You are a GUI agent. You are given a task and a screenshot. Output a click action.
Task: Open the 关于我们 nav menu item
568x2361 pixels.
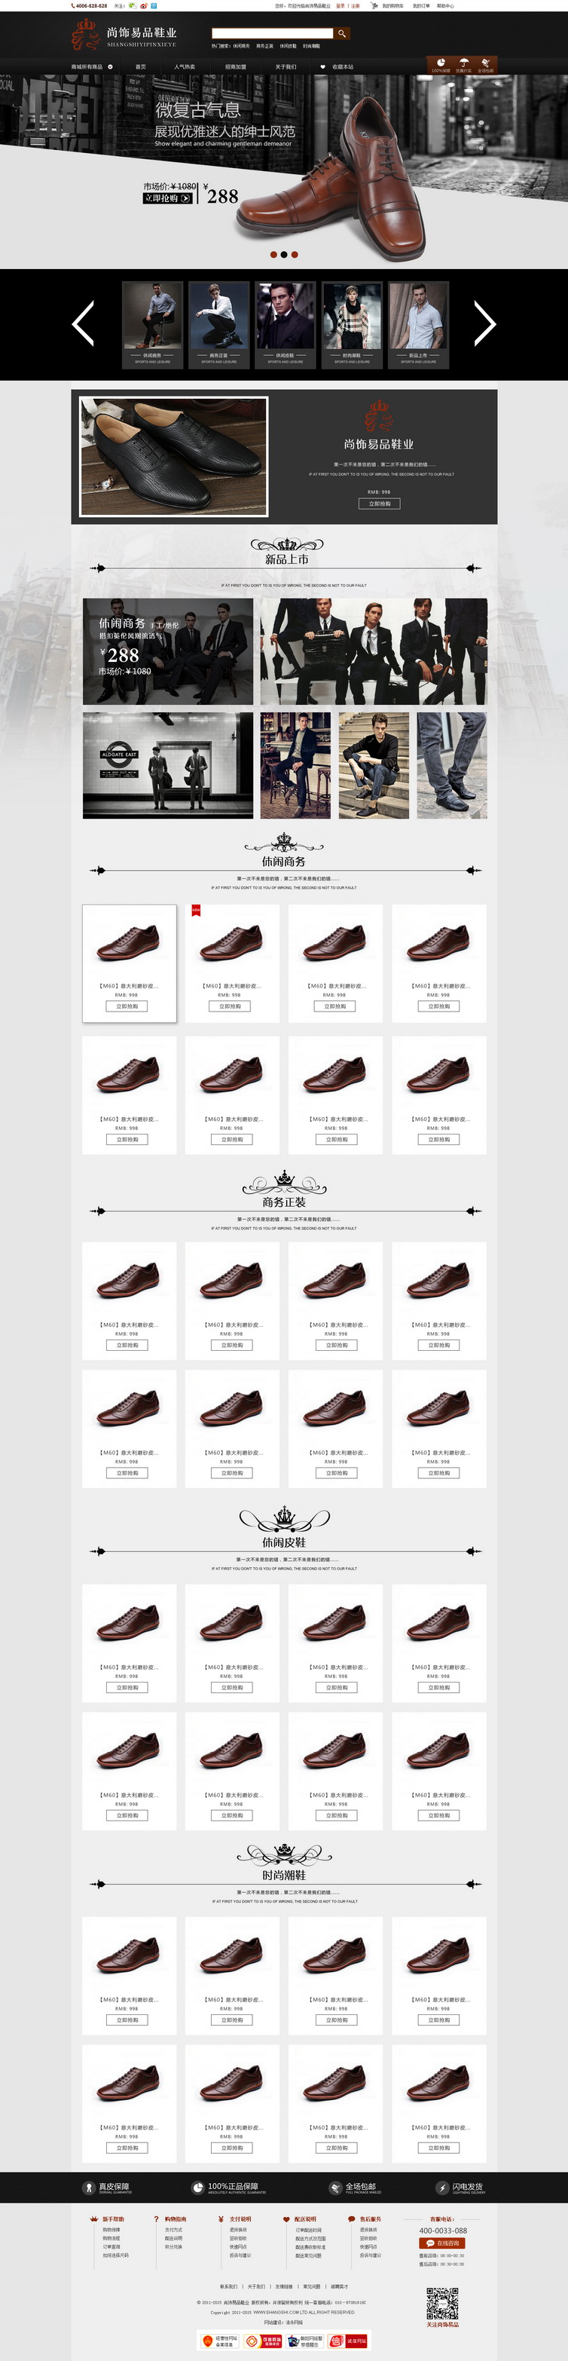click(x=286, y=67)
